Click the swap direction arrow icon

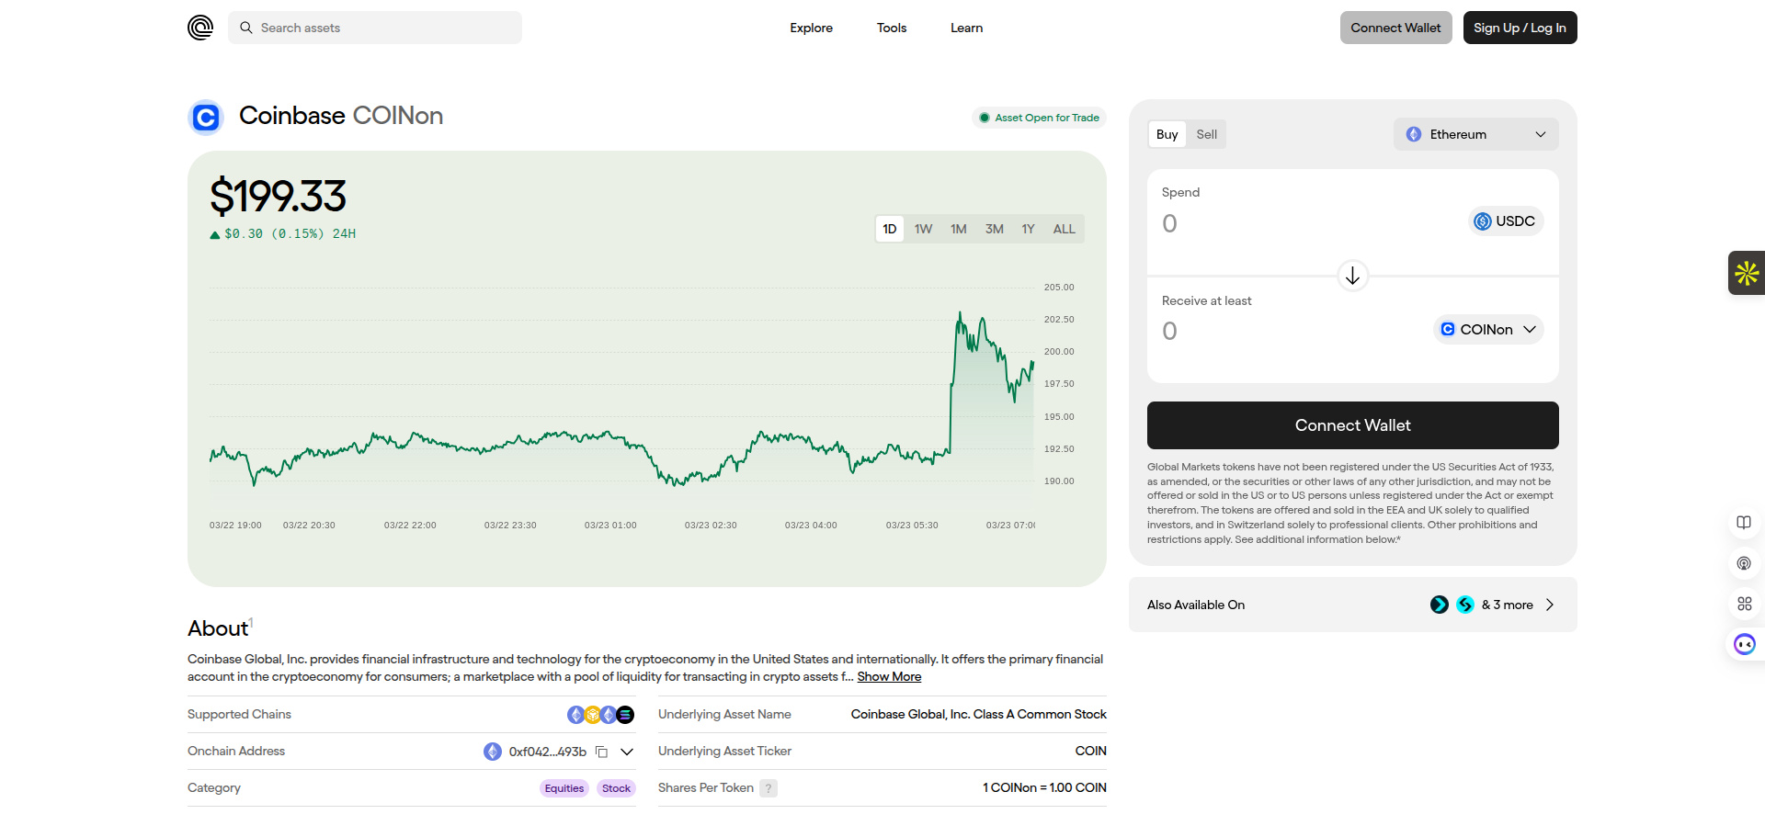[1352, 276]
